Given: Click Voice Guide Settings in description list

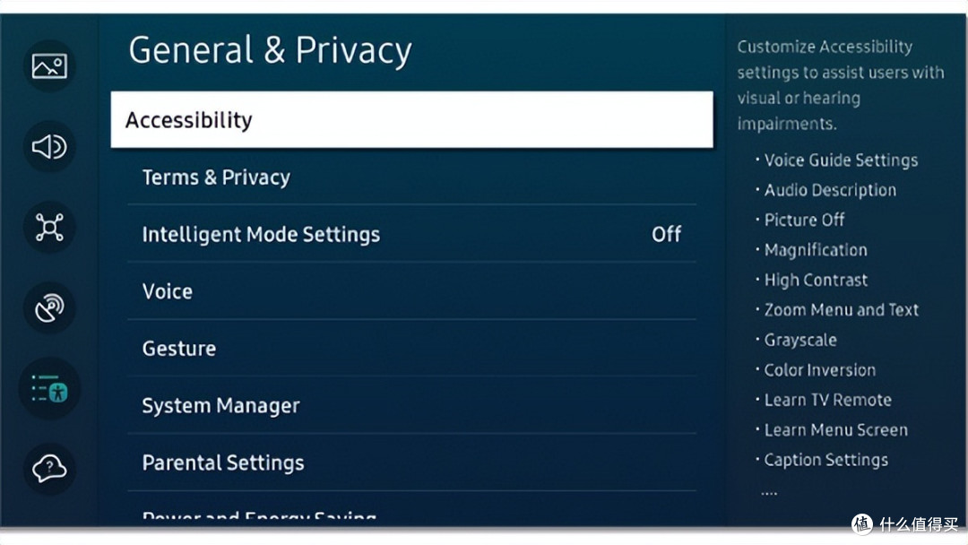Looking at the screenshot, I should [x=841, y=160].
